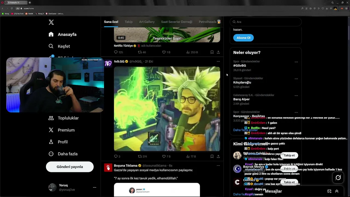Open the Anasayfa home icon in sidebar

coord(51,34)
